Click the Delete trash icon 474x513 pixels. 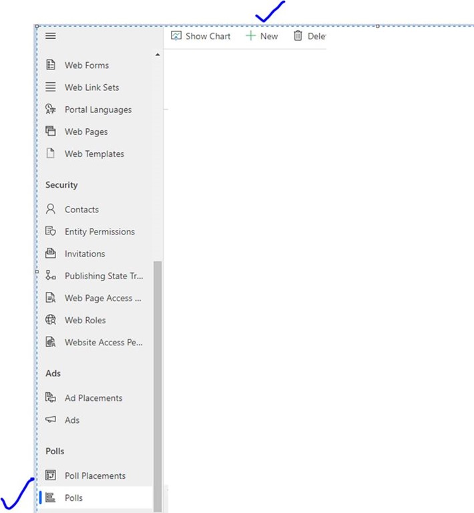298,36
